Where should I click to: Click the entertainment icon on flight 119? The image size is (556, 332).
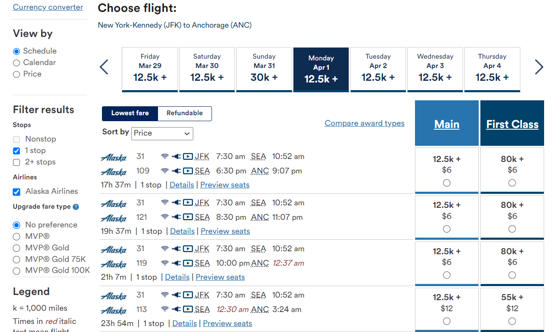[x=187, y=263]
